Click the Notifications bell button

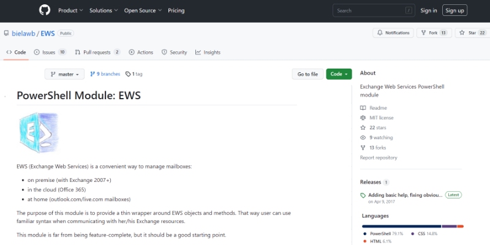pyautogui.click(x=393, y=32)
